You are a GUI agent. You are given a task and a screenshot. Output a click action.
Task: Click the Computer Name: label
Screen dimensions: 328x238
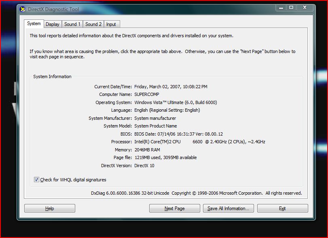[x=116, y=94]
